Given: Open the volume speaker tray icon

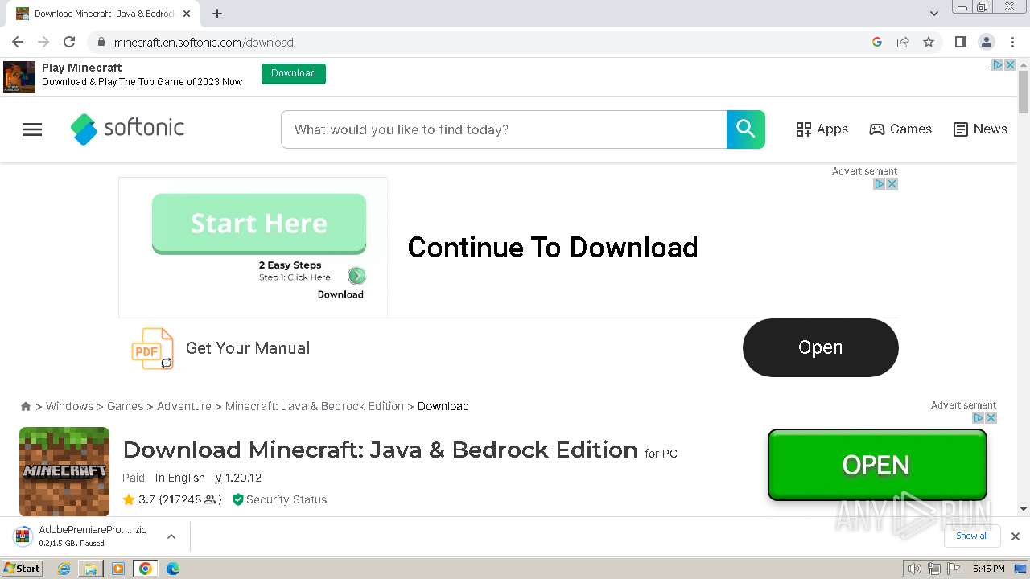Looking at the screenshot, I should pyautogui.click(x=915, y=569).
